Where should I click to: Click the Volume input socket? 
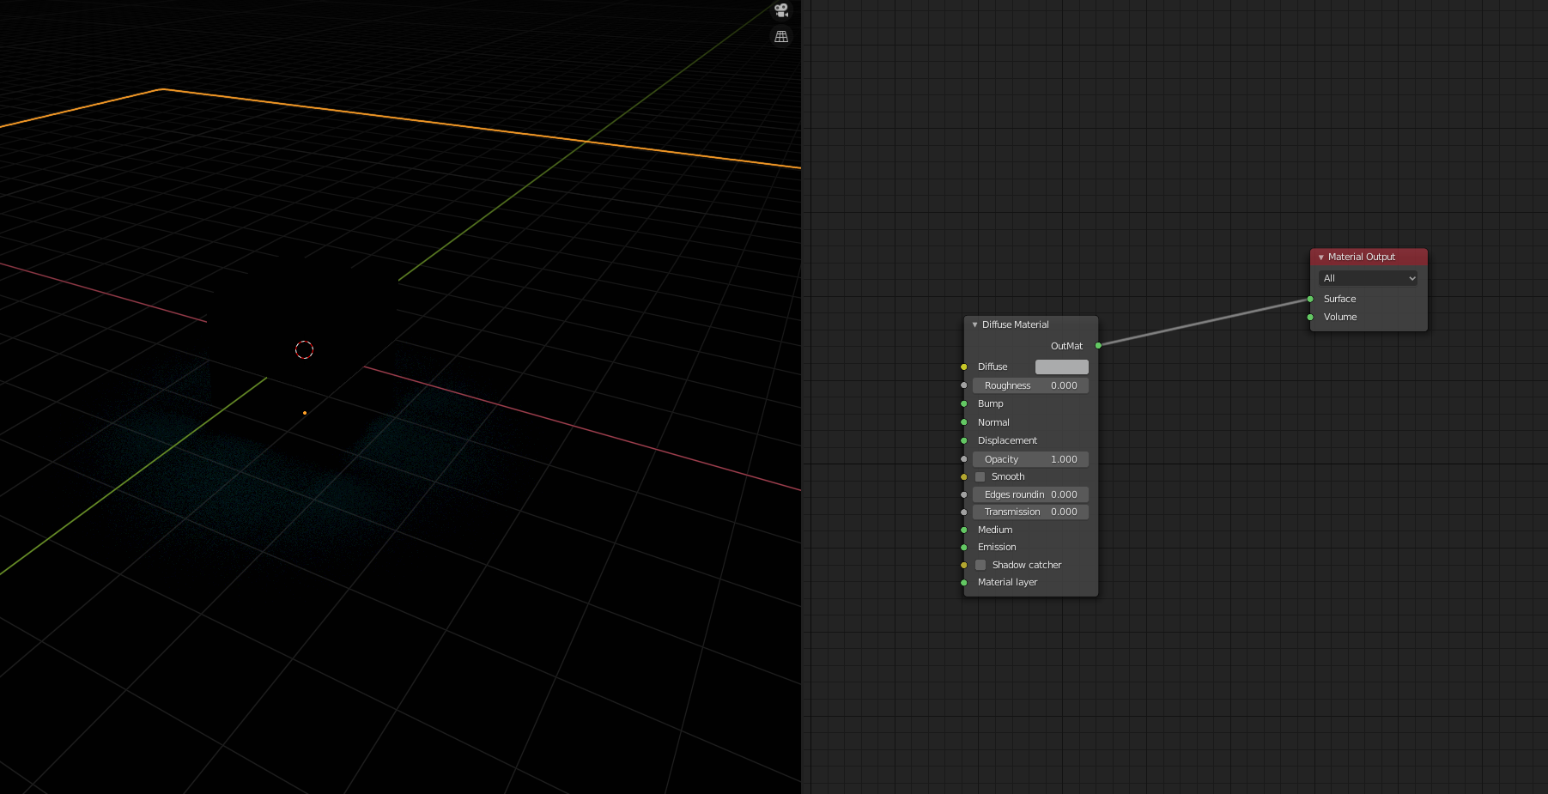(x=1310, y=317)
